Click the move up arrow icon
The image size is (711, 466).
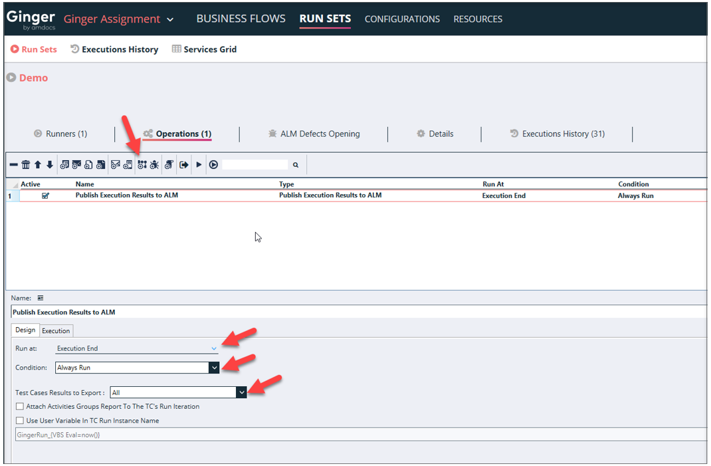pos(38,165)
